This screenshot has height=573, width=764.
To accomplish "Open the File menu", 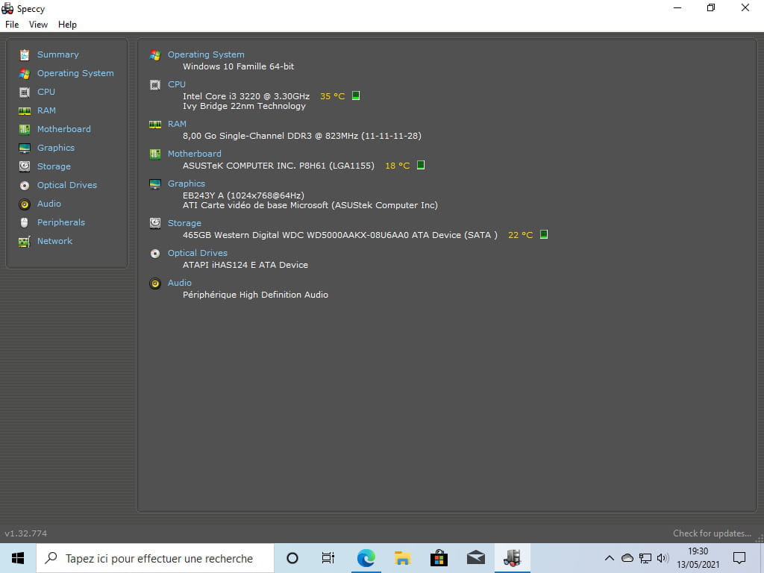I will [12, 25].
